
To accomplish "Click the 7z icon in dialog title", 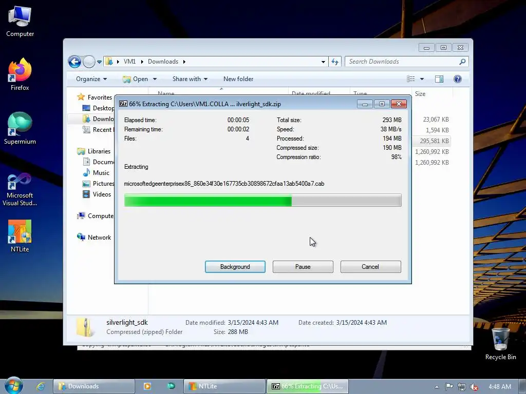I will coord(123,104).
